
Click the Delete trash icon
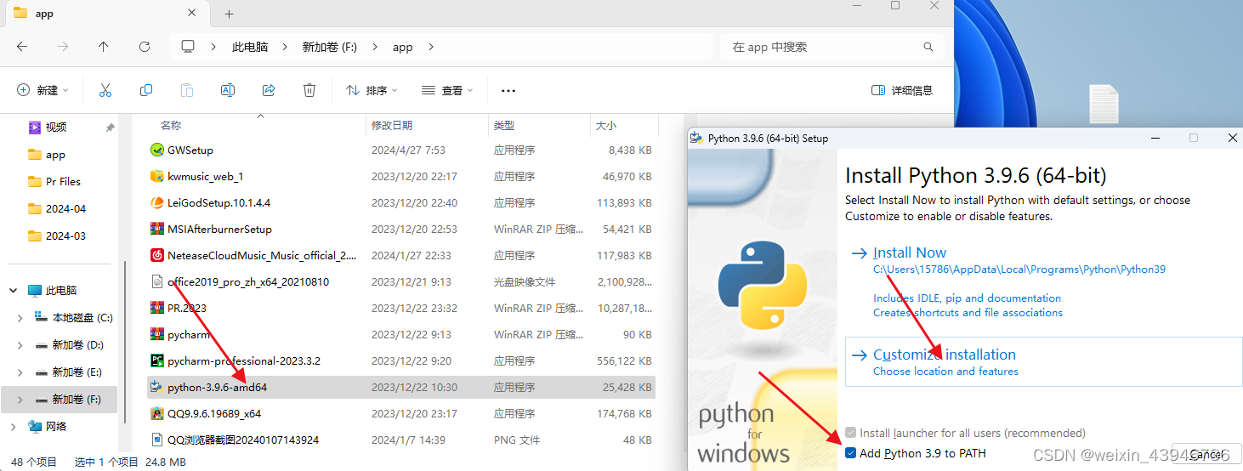(309, 90)
